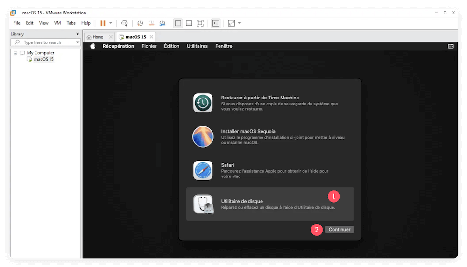
Task: Select the Time Machine restore icon
Action: point(203,103)
